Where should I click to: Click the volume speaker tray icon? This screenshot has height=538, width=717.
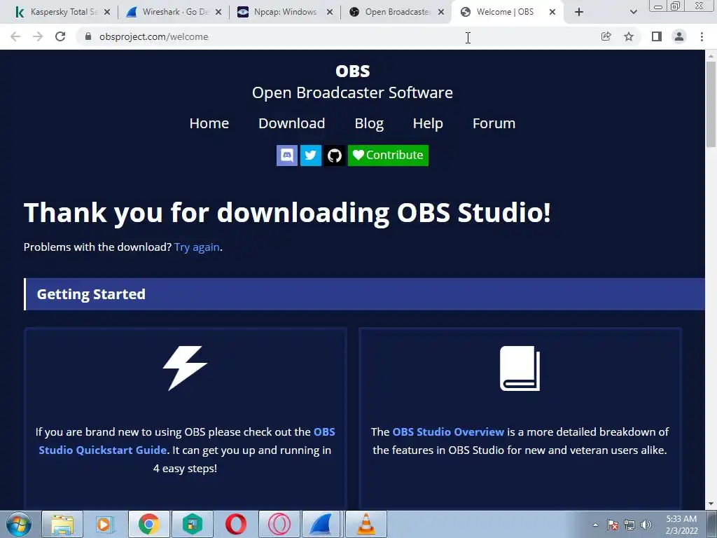coord(646,525)
